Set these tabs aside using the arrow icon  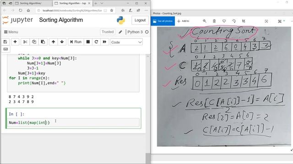pos(11,3)
